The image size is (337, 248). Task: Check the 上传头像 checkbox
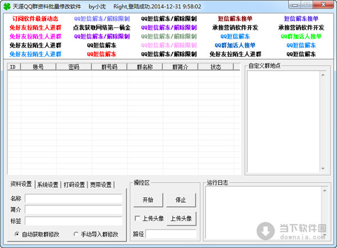point(137,218)
